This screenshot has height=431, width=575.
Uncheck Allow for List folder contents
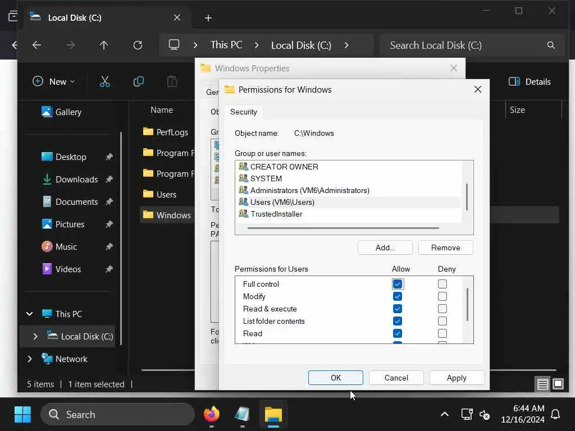pyautogui.click(x=397, y=321)
